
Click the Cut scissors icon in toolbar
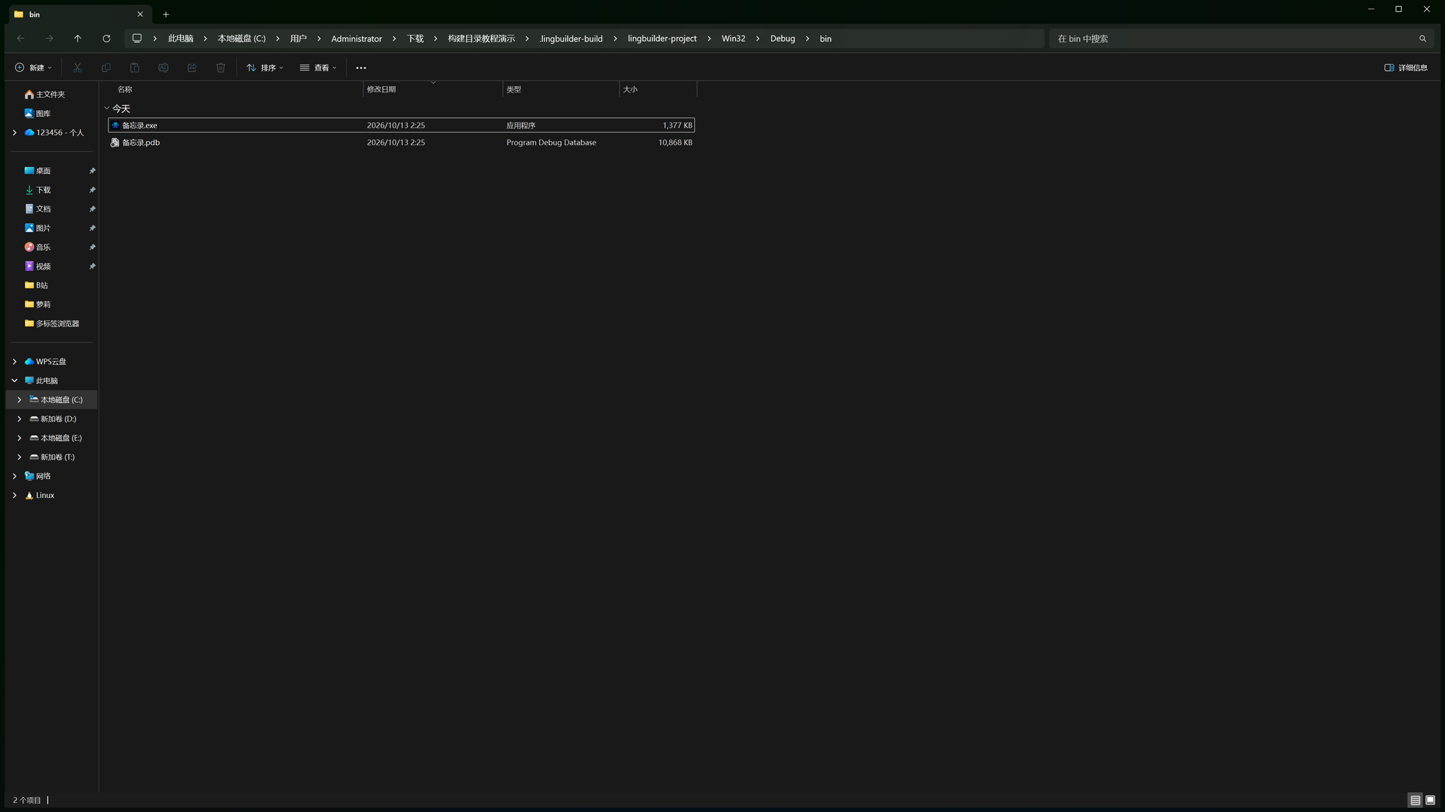[x=77, y=67]
